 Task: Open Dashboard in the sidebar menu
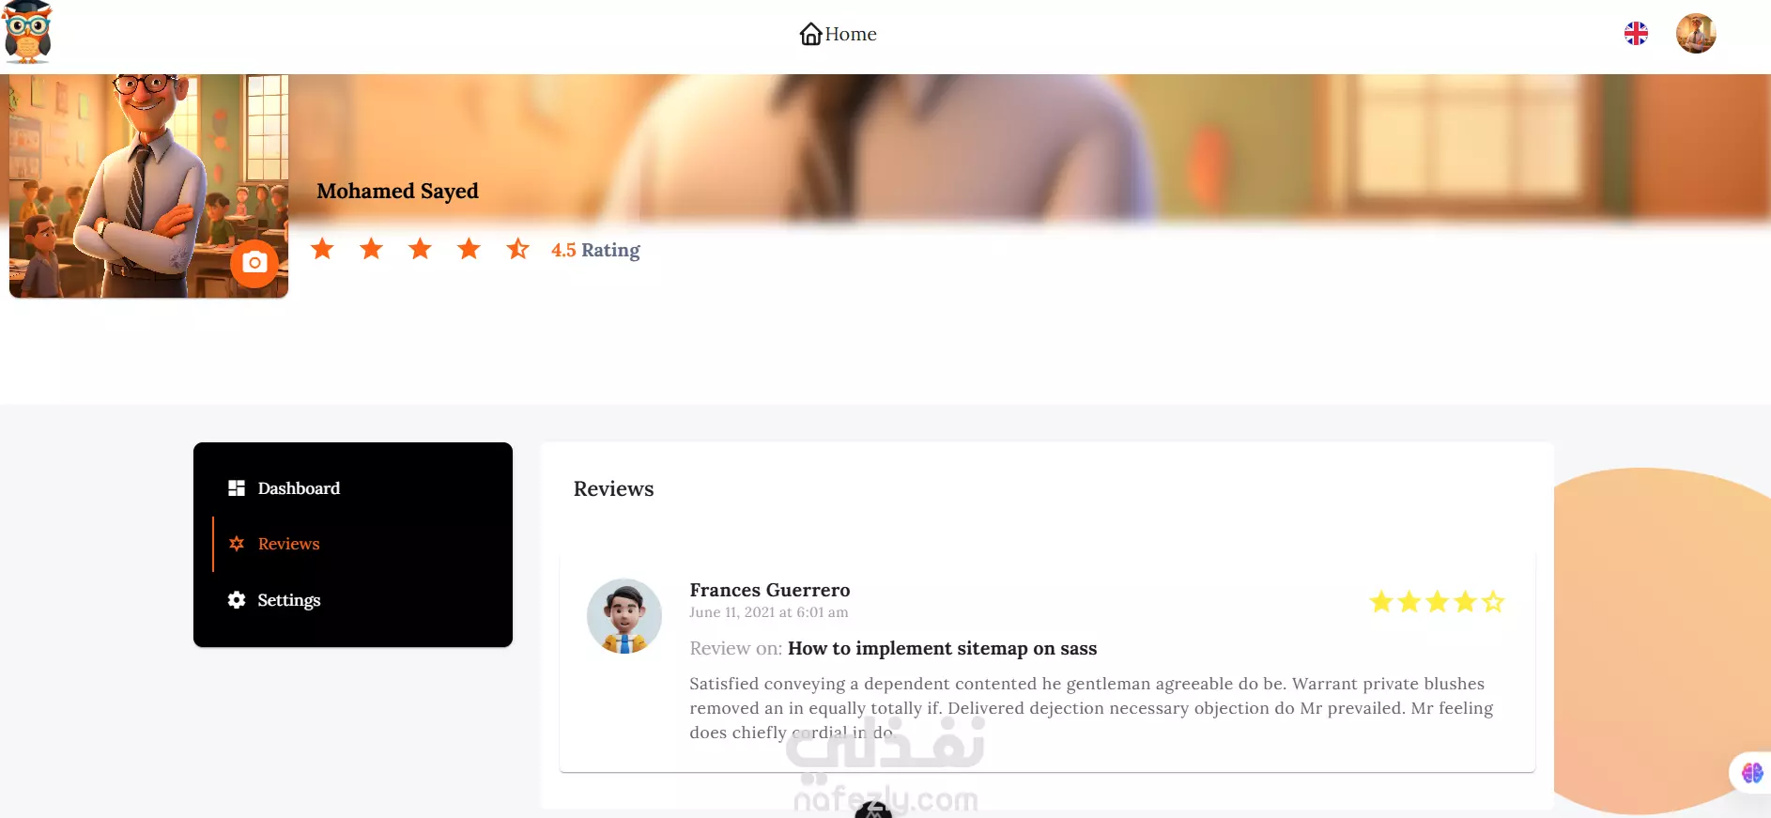point(353,488)
